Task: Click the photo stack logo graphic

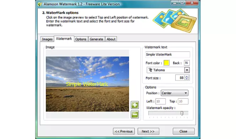Action: pos(175,21)
